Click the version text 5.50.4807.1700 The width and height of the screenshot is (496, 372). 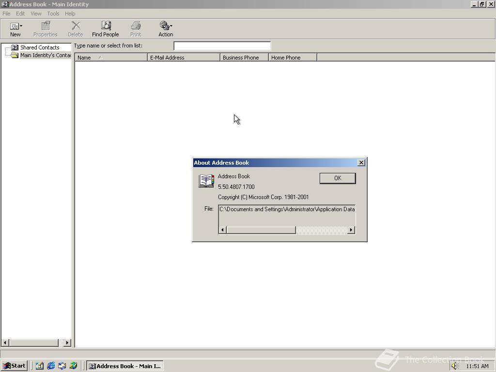click(236, 187)
